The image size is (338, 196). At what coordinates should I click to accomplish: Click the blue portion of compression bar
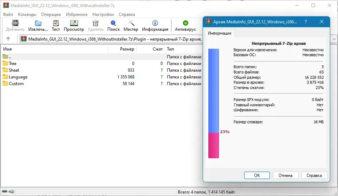pyautogui.click(x=213, y=90)
